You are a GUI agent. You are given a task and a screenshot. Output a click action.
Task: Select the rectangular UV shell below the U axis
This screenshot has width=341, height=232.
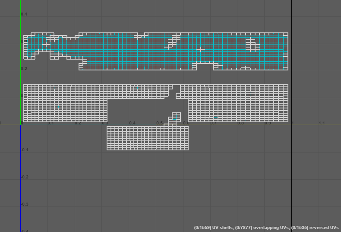(148, 138)
